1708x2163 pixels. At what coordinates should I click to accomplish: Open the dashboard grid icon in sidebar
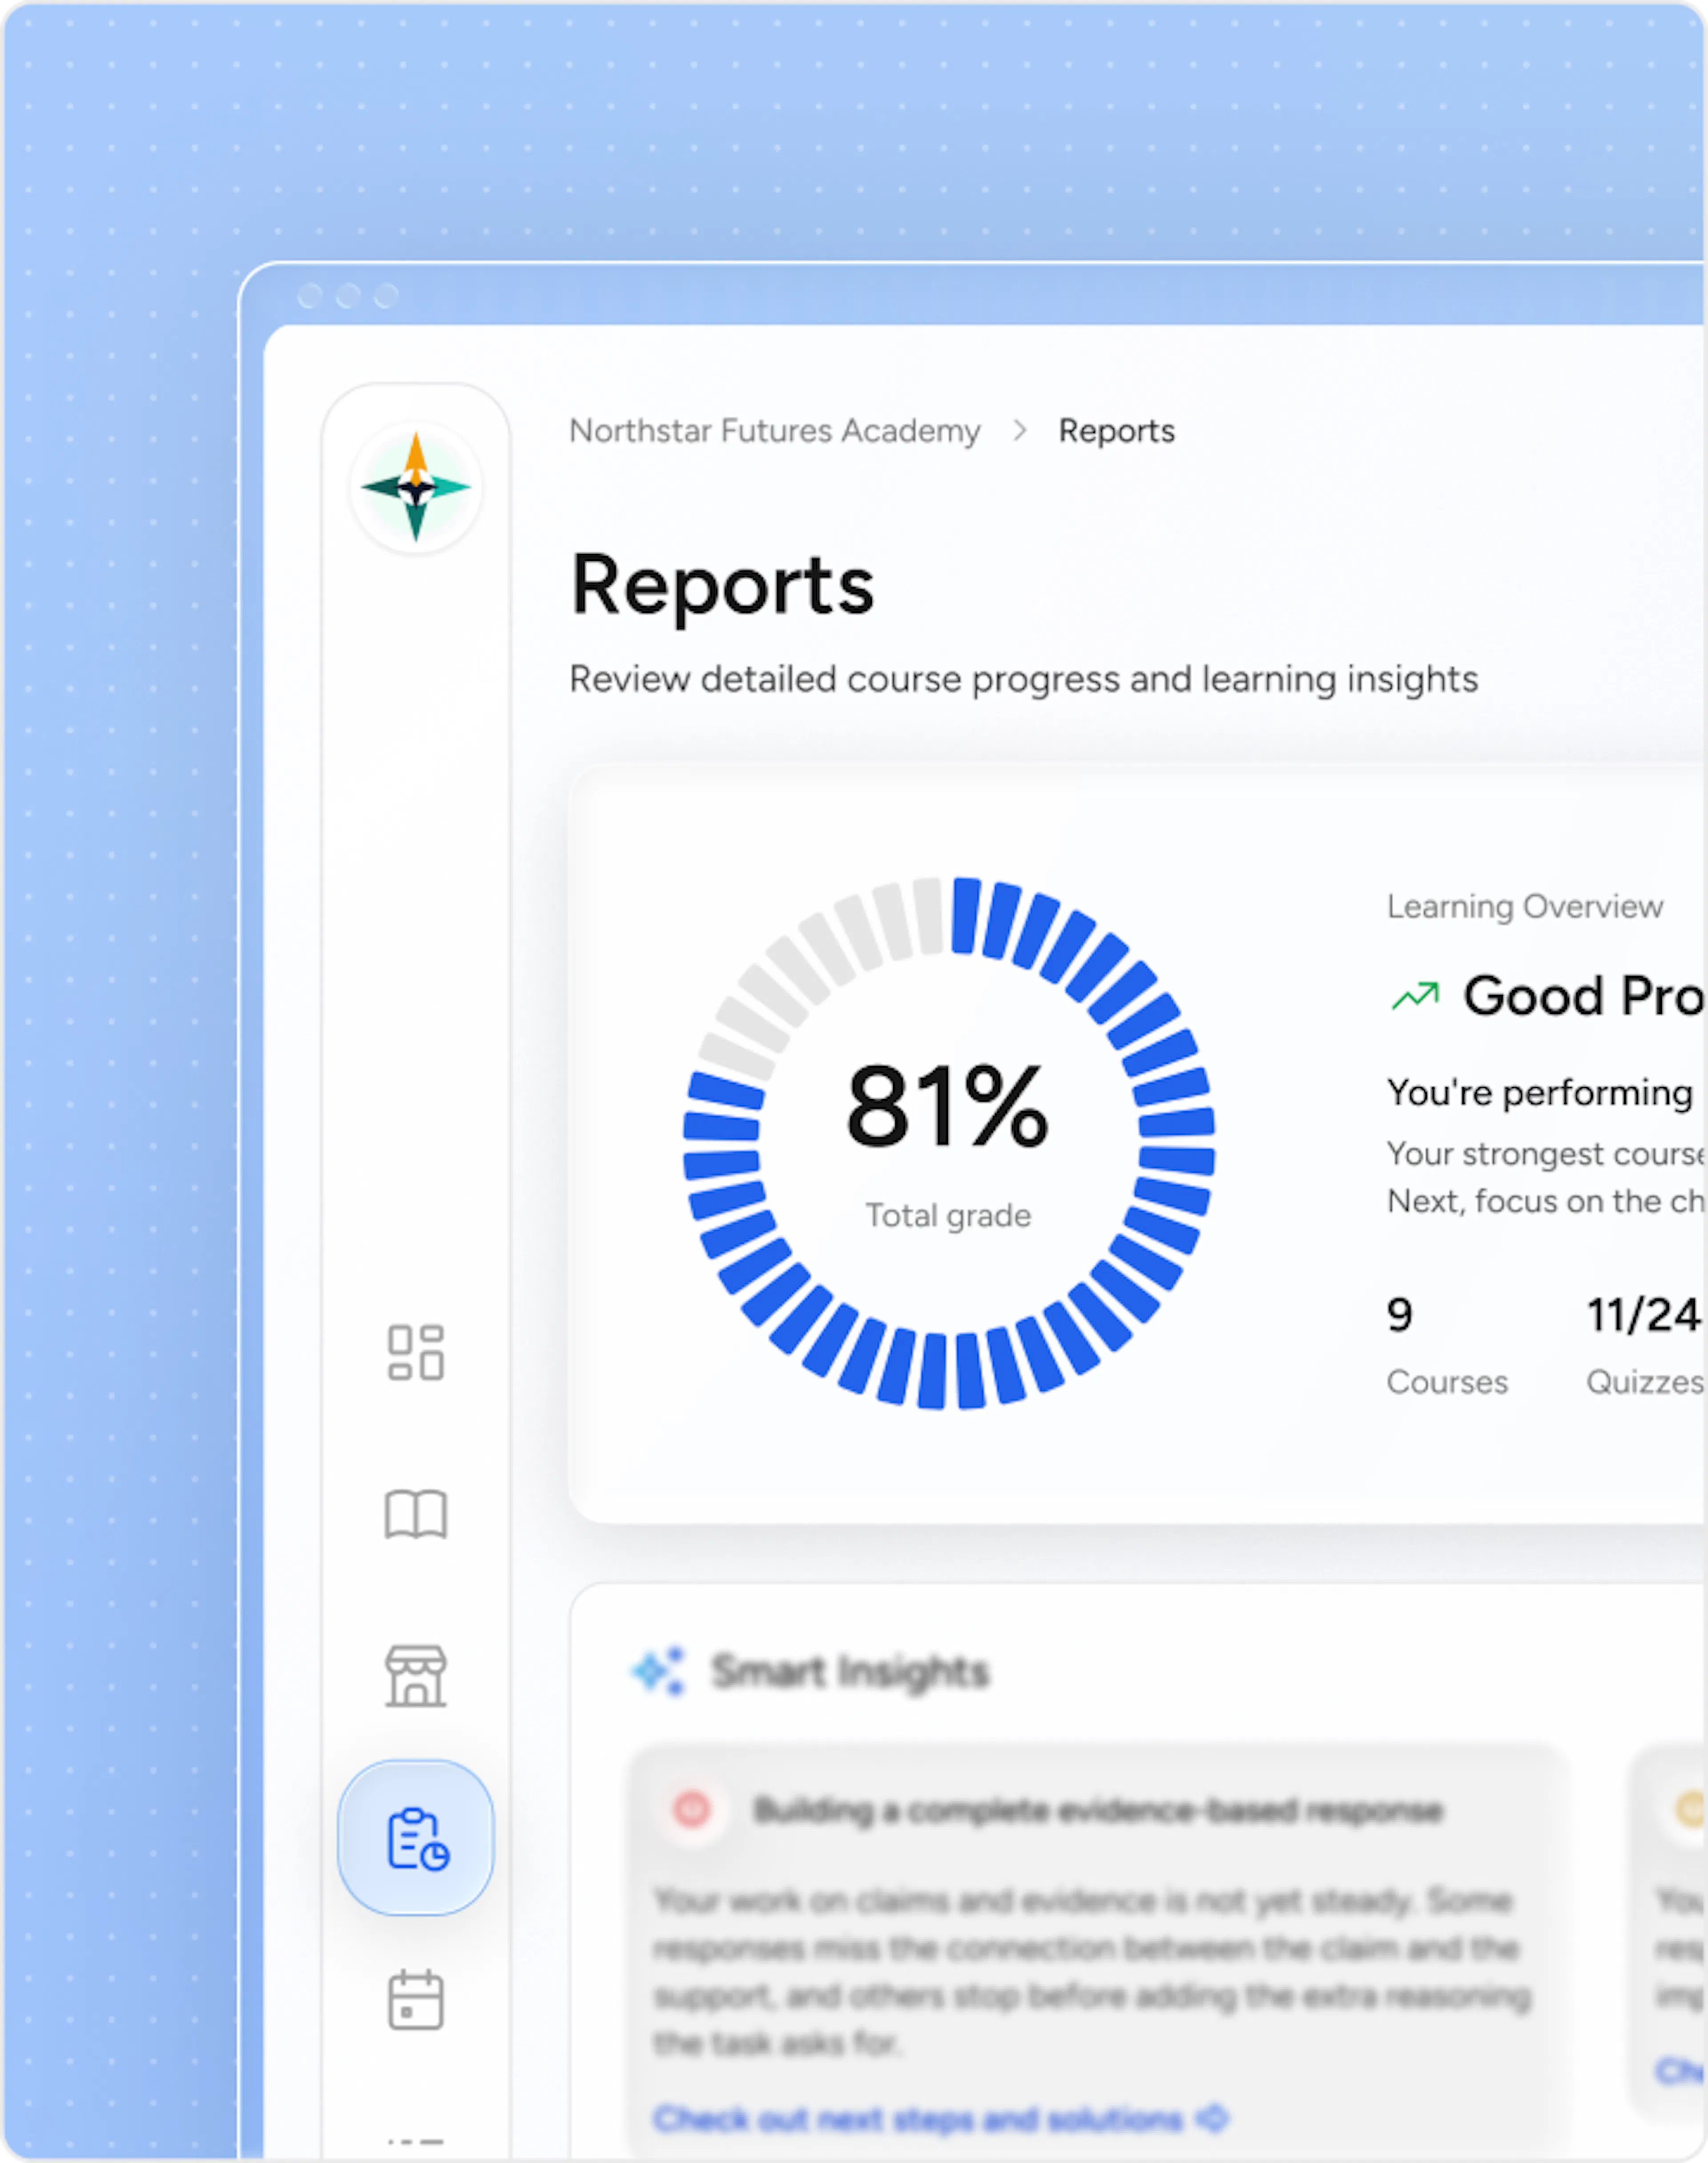tap(416, 1353)
